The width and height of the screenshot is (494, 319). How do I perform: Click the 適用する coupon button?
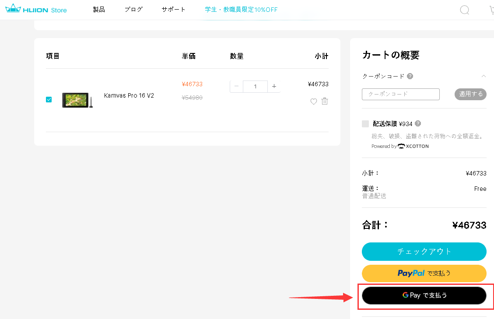(x=470, y=94)
